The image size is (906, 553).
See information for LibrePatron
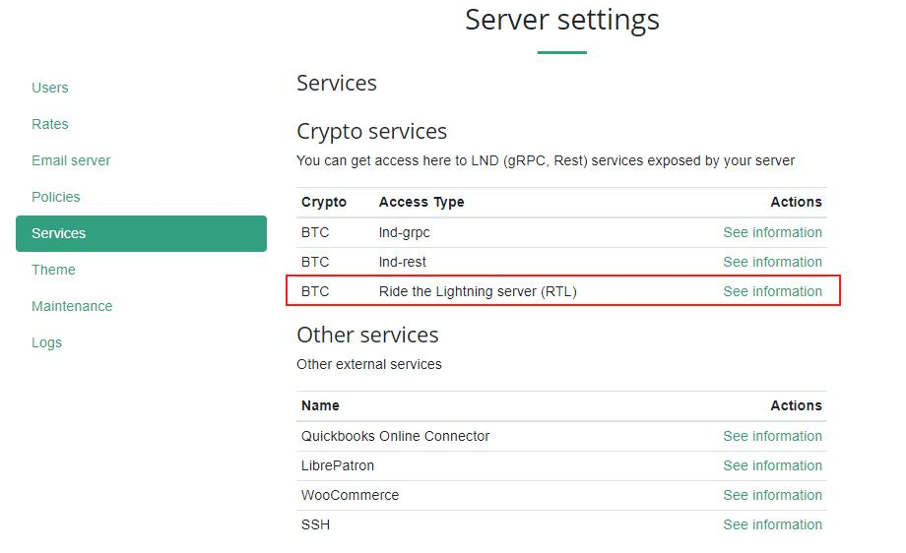[772, 465]
